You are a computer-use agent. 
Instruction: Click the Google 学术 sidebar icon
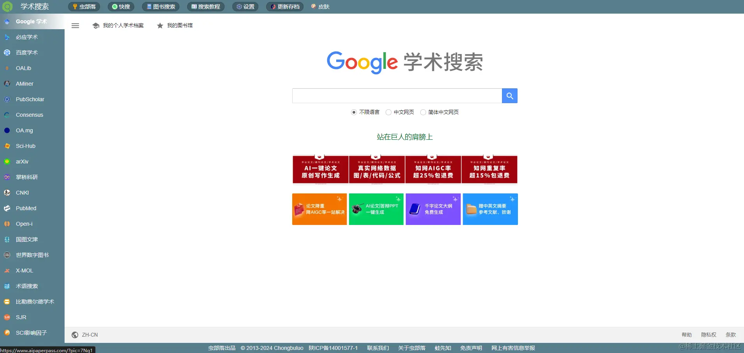pos(7,22)
